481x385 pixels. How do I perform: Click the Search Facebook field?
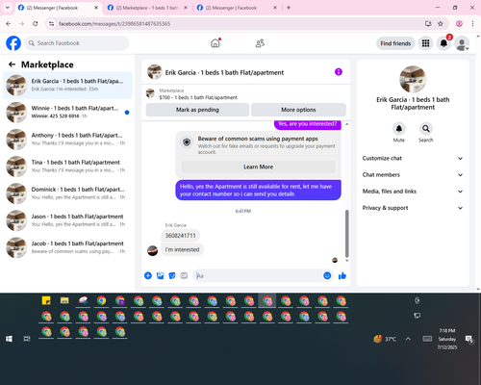[x=77, y=43]
